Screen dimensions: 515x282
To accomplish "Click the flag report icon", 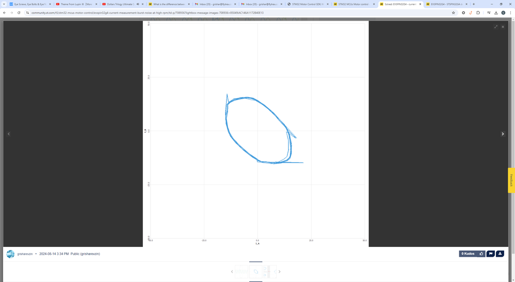I will [x=491, y=254].
